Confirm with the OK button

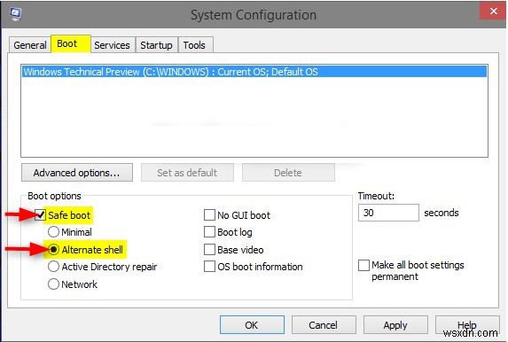click(252, 325)
